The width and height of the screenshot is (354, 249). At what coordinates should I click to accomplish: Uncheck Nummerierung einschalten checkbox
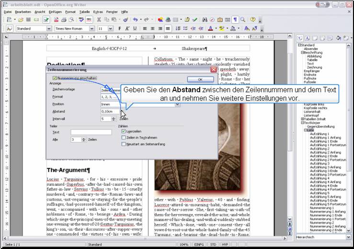point(55,78)
